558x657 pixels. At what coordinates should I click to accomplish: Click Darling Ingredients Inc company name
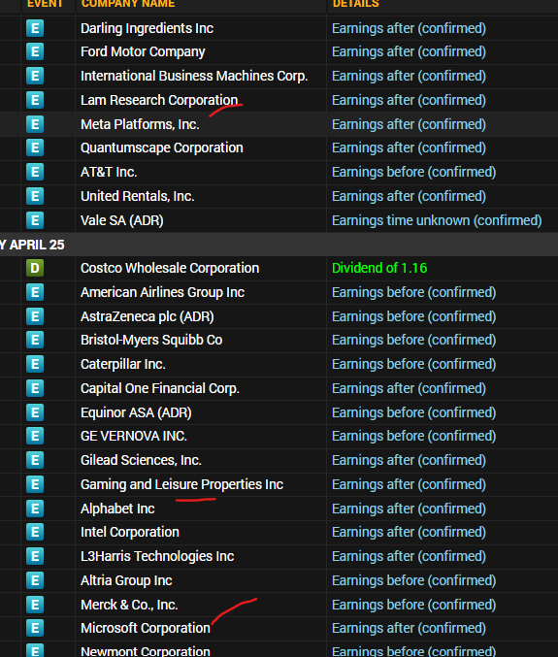(148, 28)
